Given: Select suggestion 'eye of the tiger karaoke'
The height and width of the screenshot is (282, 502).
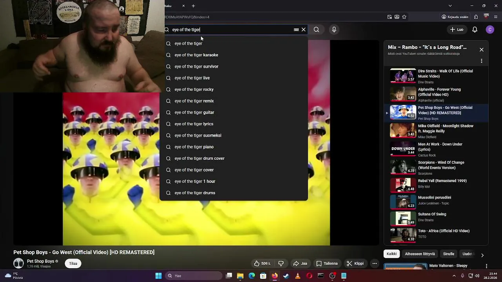Looking at the screenshot, I should click(233, 55).
